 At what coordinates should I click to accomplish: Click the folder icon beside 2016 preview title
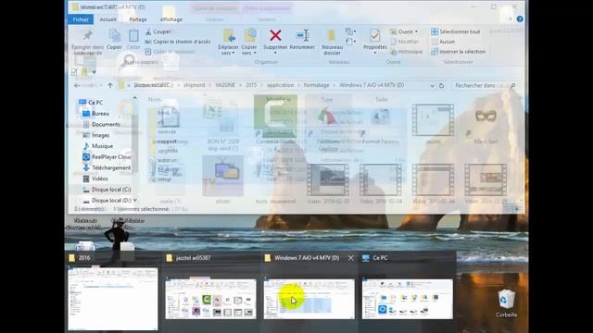pyautogui.click(x=72, y=258)
